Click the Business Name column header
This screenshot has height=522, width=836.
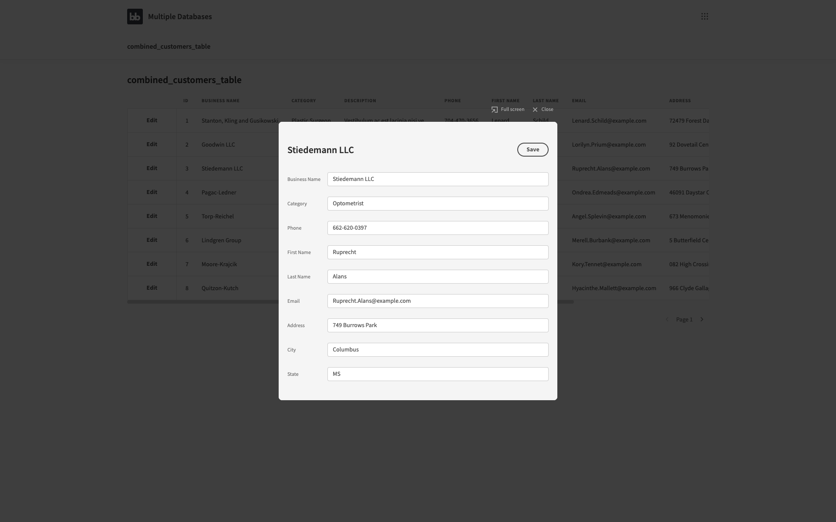pyautogui.click(x=220, y=100)
